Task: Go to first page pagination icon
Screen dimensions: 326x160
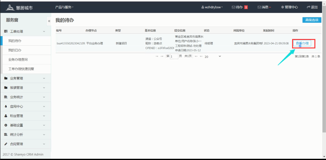Action: tap(157, 56)
